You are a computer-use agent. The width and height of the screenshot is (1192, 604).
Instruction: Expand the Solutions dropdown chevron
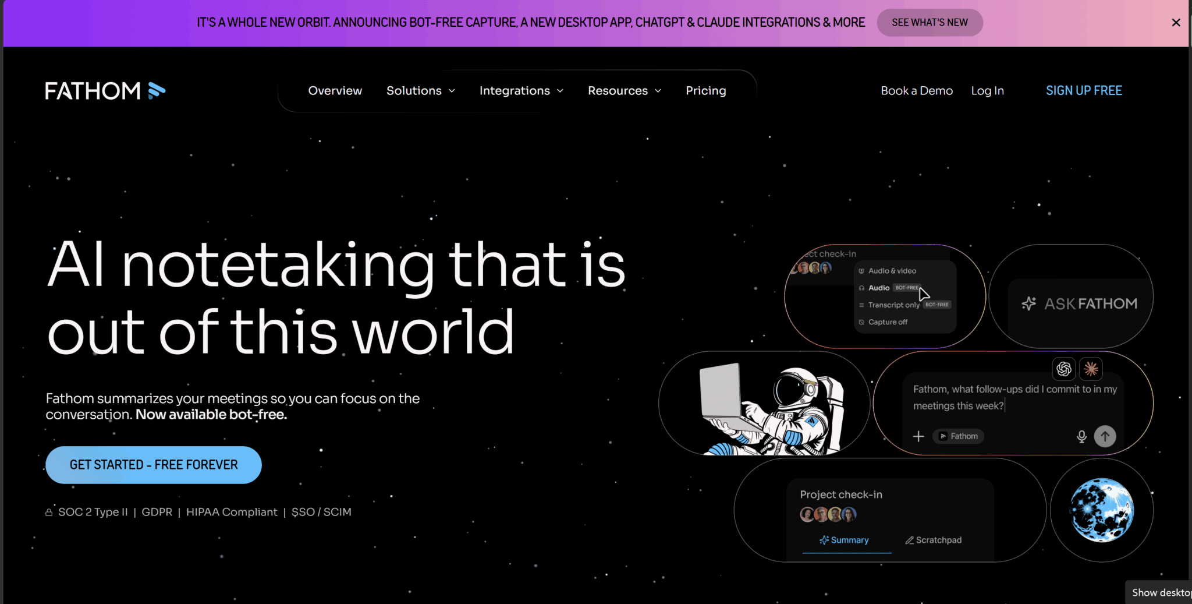click(452, 91)
